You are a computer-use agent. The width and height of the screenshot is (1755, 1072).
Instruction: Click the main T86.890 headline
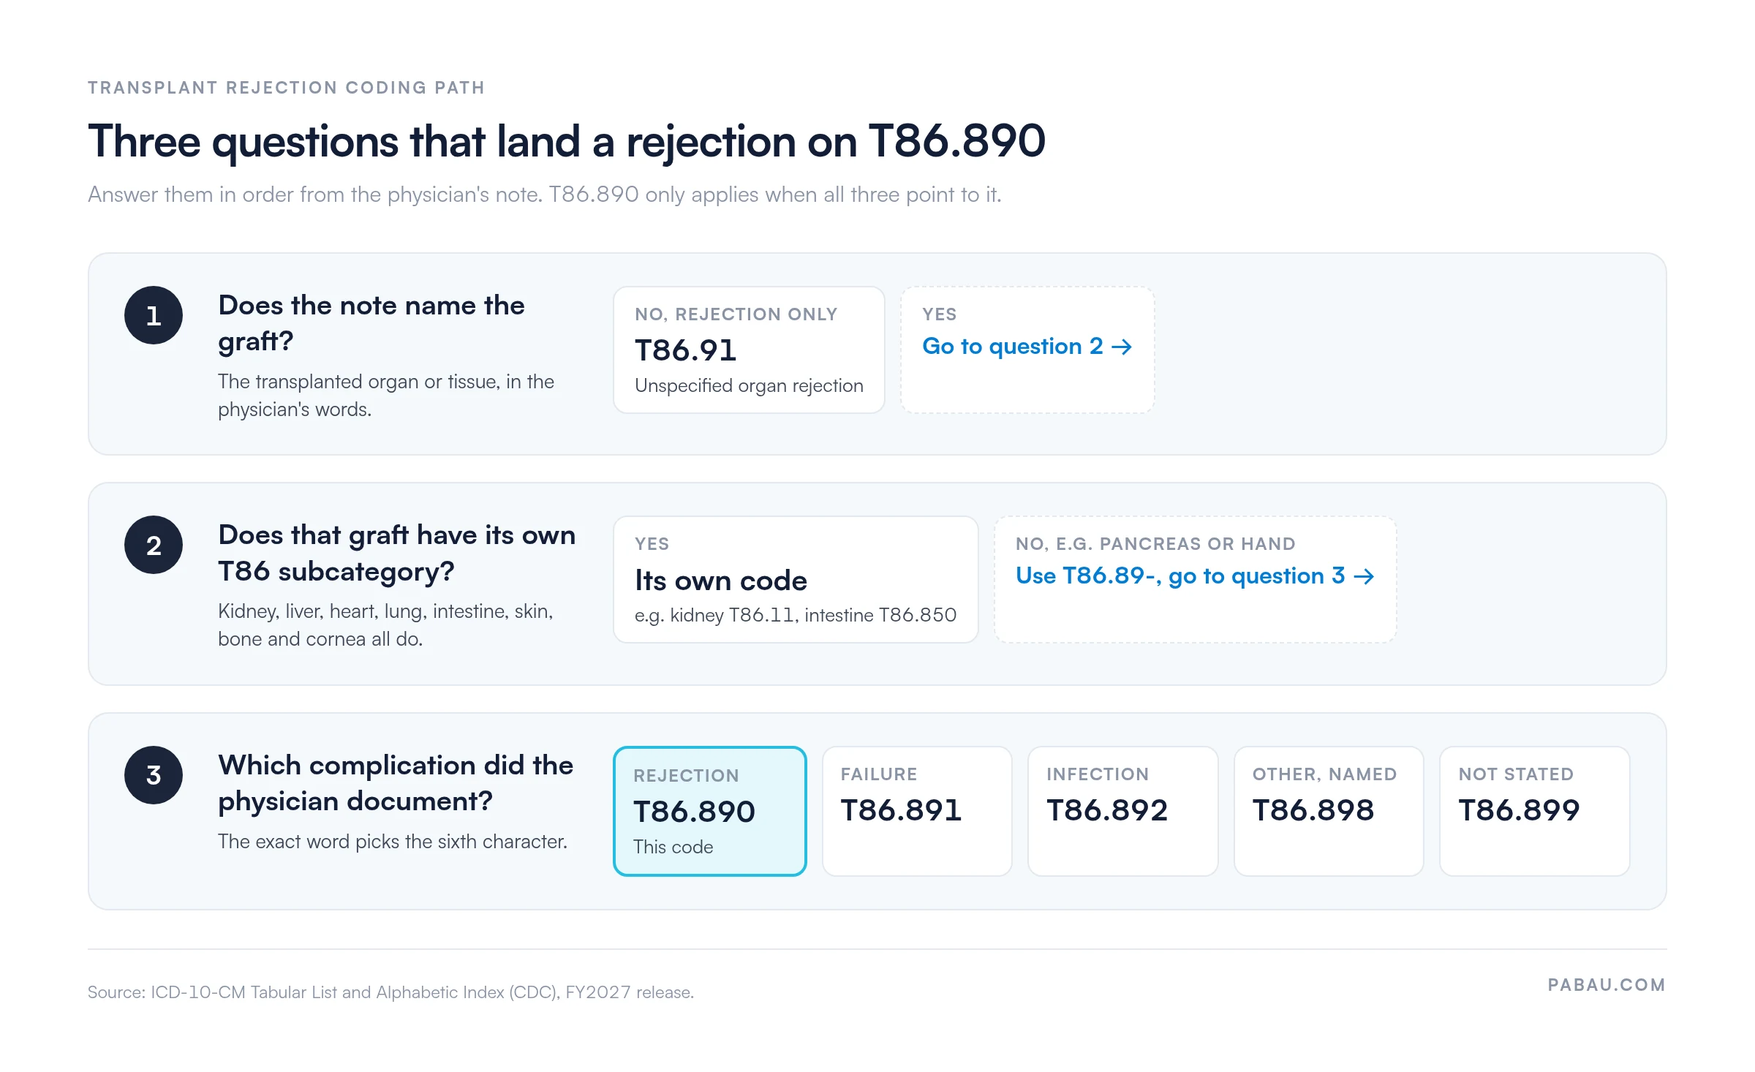[567, 141]
